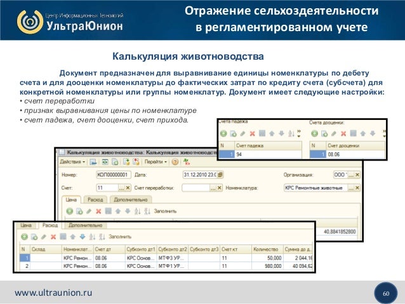Click the Склад column header
Viewport: 405px width, 304px height.
[46, 249]
